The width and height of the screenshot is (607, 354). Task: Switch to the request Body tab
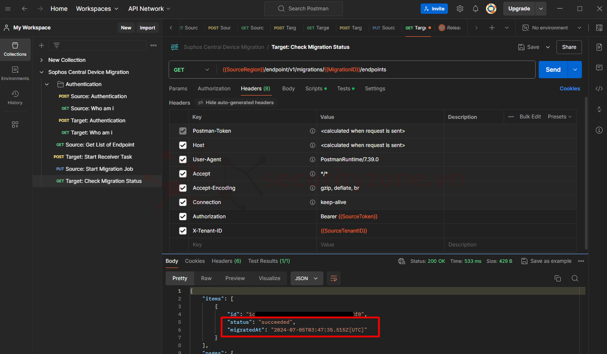click(x=288, y=89)
